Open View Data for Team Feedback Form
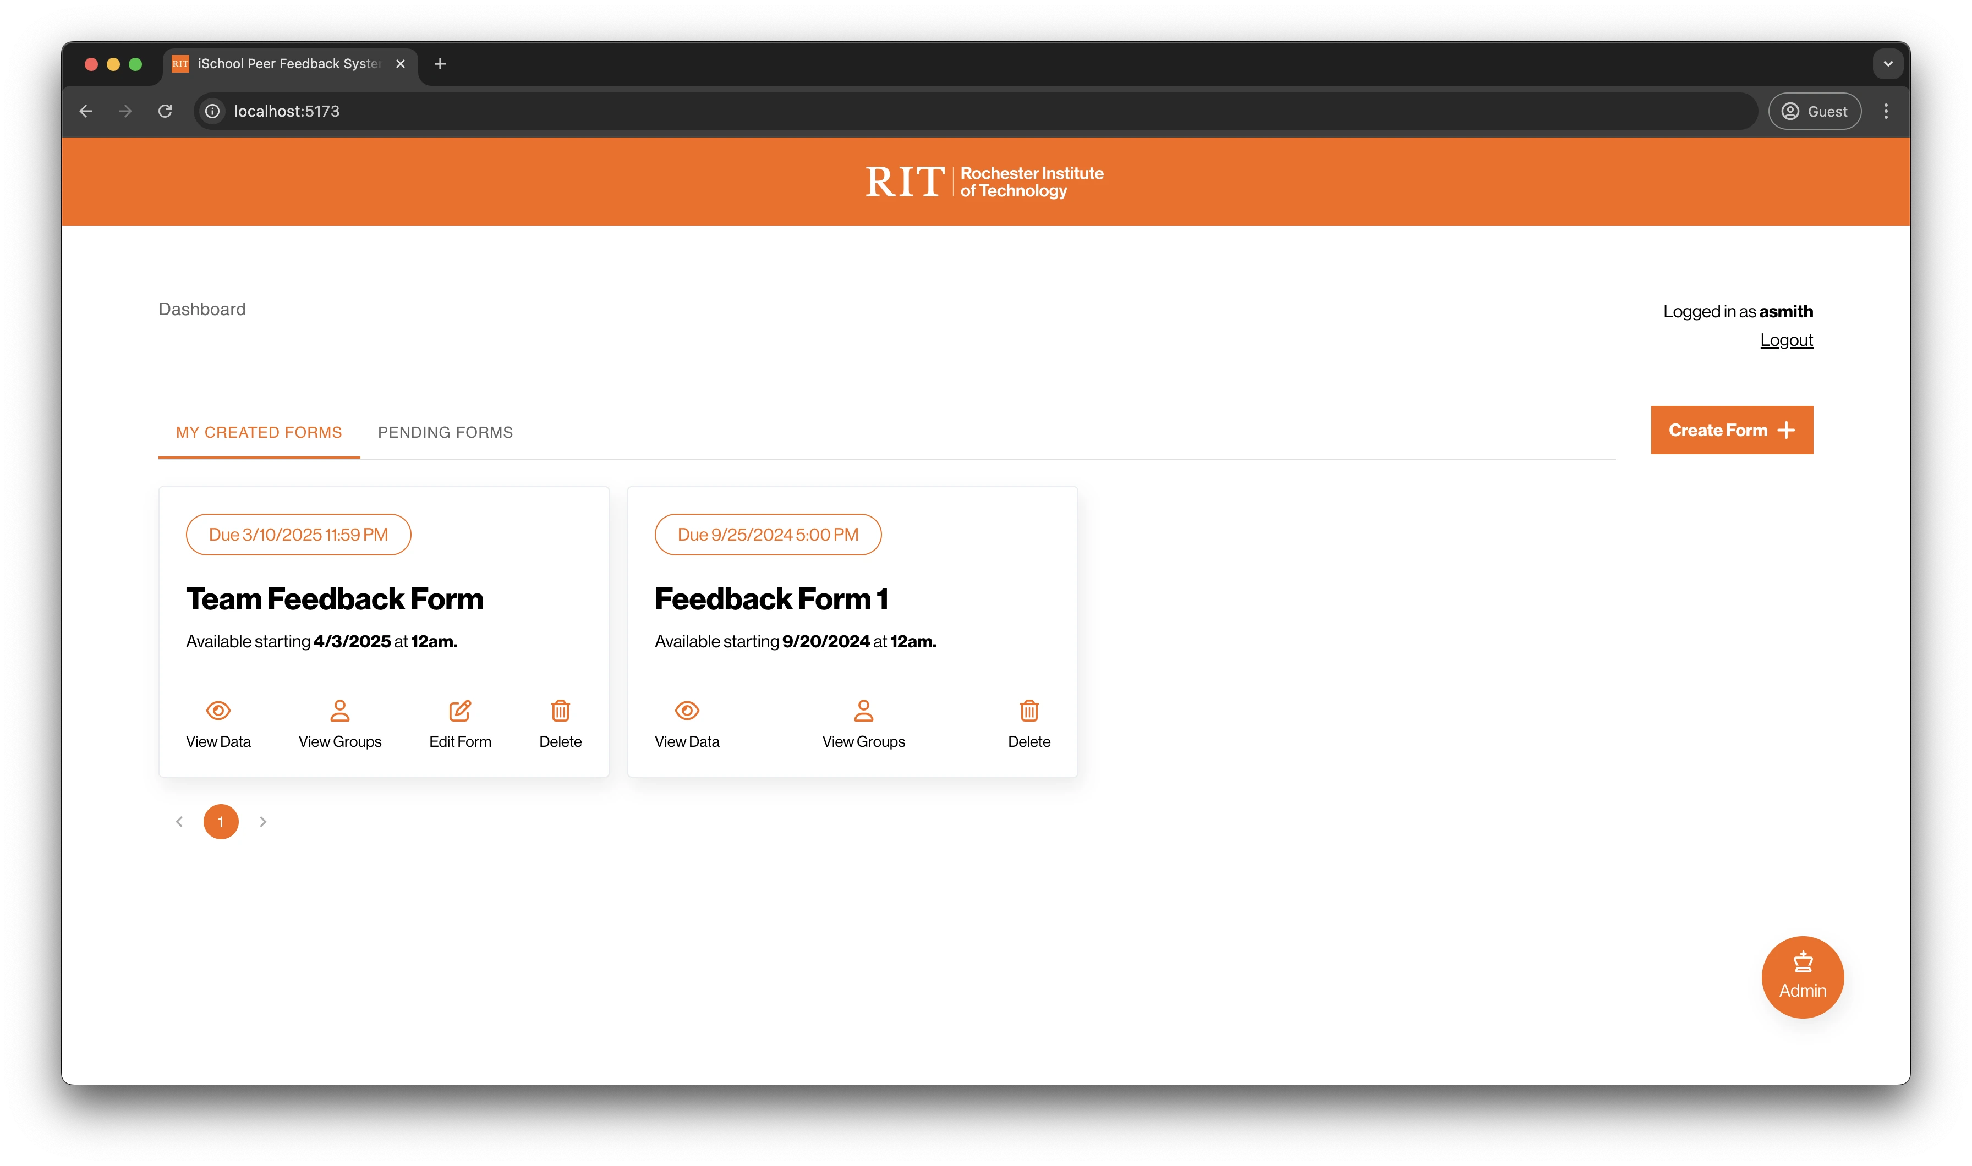 218,724
